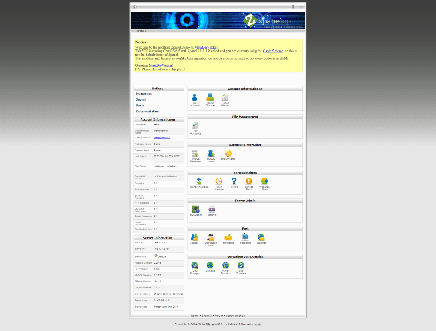The width and height of the screenshot is (436, 331).
Task: Open the FAQ's module
Action: point(234,183)
